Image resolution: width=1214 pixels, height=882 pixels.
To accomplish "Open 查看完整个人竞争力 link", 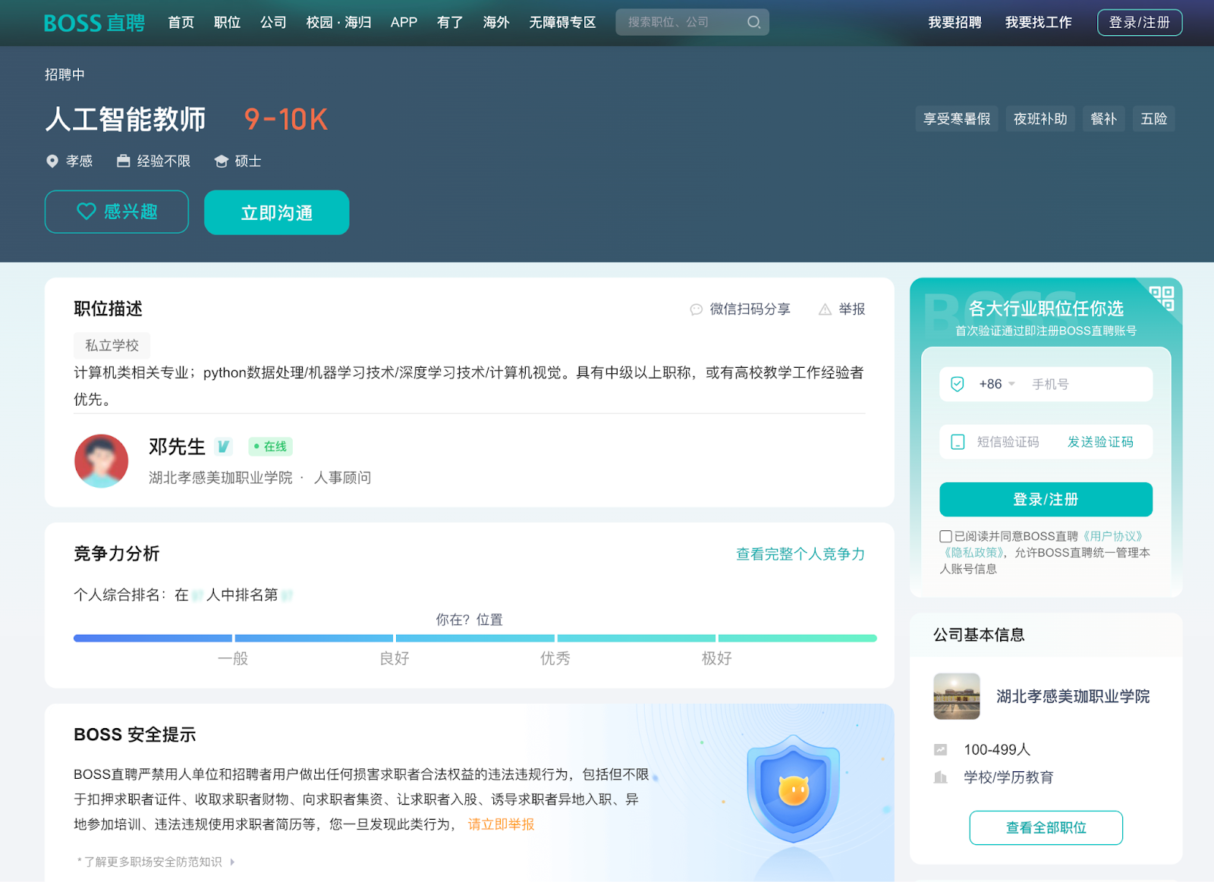I will tap(800, 554).
